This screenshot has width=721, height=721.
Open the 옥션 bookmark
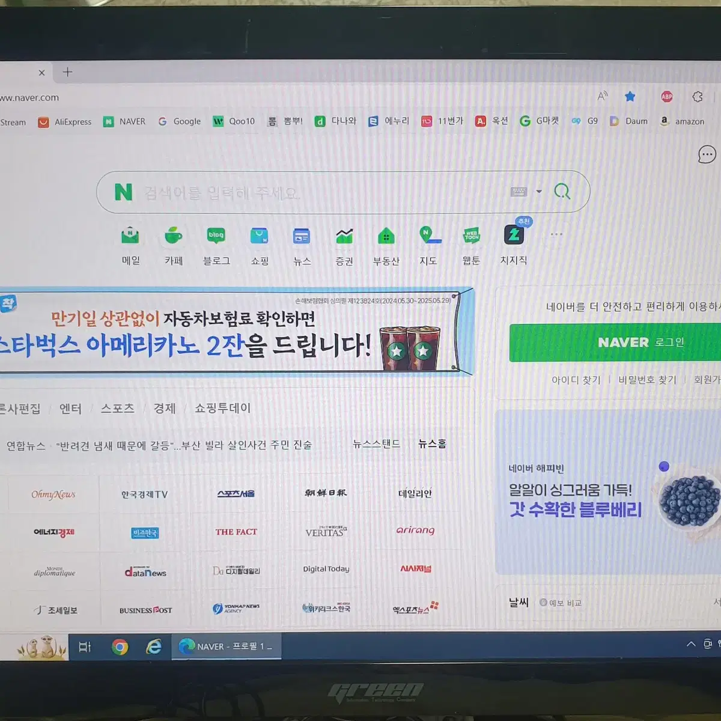click(491, 121)
